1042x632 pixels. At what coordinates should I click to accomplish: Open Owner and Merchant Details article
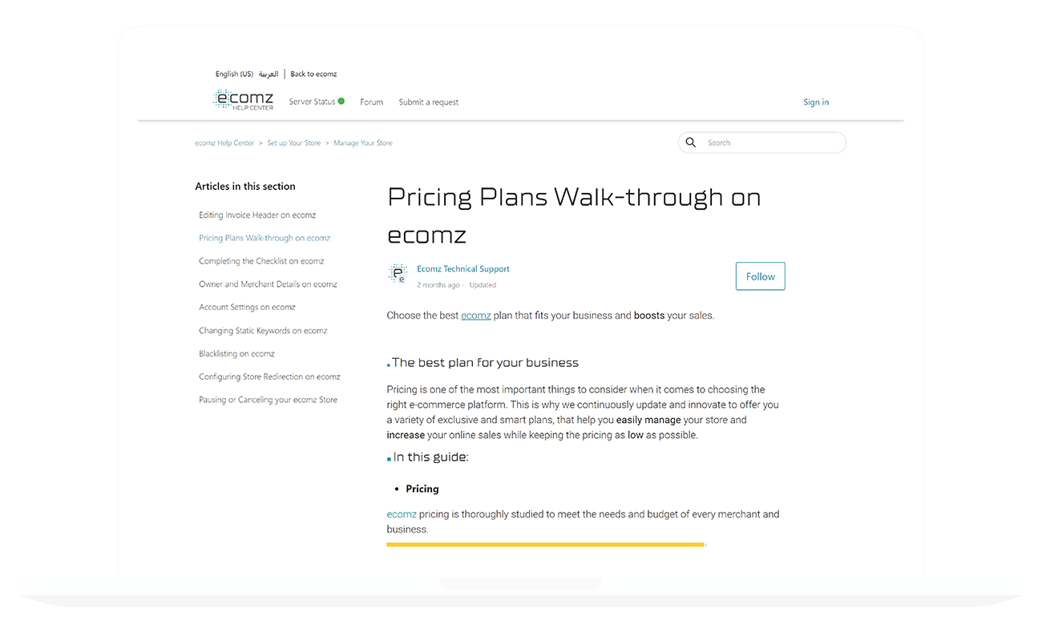268,284
